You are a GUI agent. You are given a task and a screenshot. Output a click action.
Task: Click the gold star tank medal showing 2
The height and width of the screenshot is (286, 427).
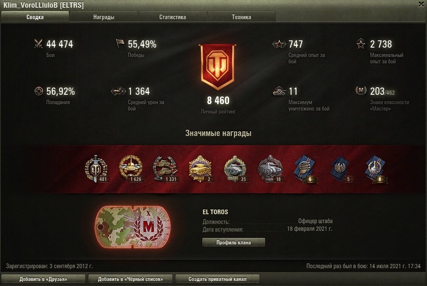point(201,169)
